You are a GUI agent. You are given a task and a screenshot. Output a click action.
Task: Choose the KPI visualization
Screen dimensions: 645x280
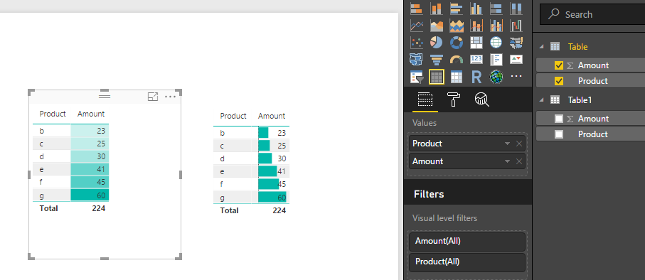point(516,59)
